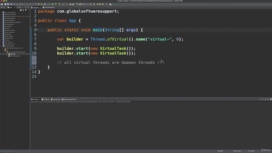The image size is (272, 153).
Task: Click the rightmost console toolbar icon
Action: tap(271, 99)
